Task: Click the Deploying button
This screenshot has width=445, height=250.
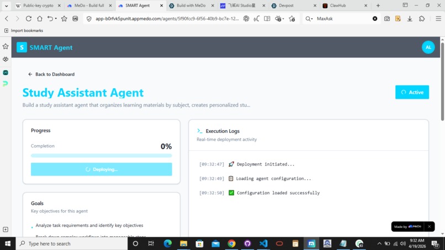Action: 102,169
